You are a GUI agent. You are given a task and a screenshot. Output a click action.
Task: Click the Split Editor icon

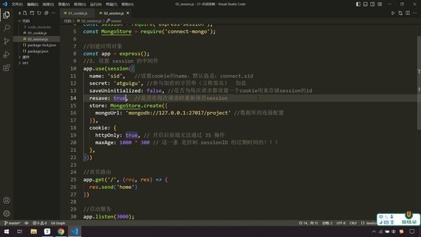[408, 13]
